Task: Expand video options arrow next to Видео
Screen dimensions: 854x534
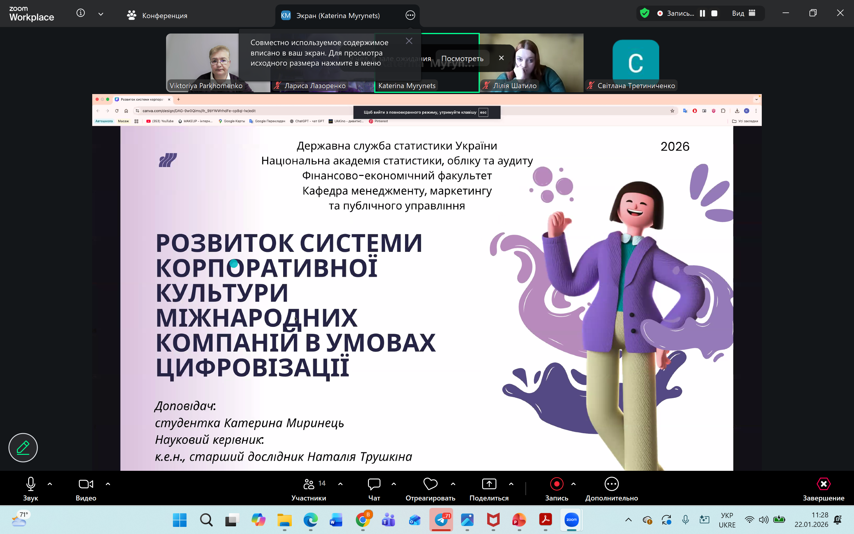Action: point(108,484)
